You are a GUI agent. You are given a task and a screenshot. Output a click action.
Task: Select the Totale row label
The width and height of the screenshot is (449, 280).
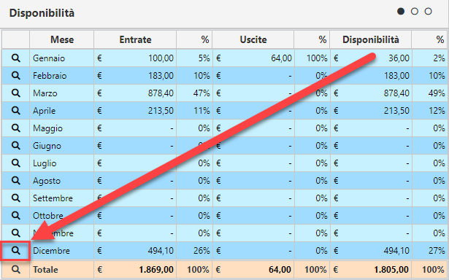coord(45,269)
